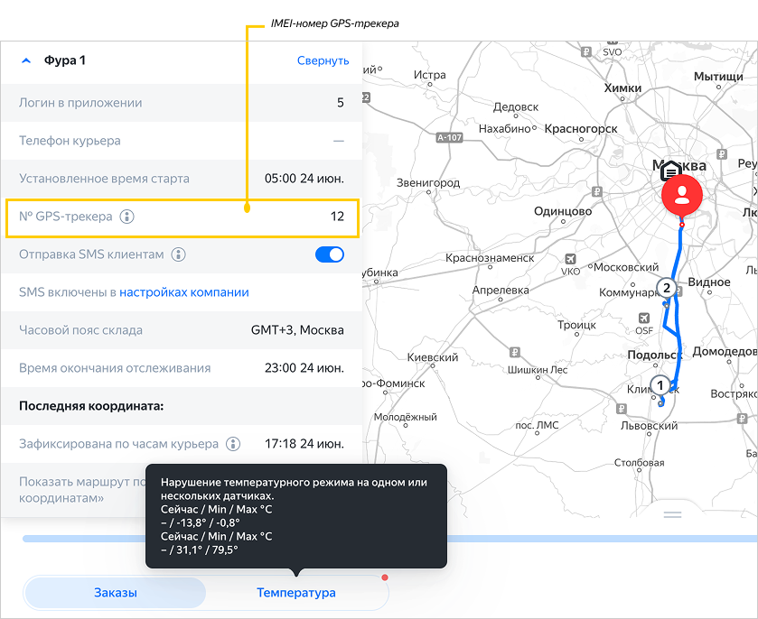Select route stop marker 1 near Климовск
This screenshot has height=619, width=758.
660,384
